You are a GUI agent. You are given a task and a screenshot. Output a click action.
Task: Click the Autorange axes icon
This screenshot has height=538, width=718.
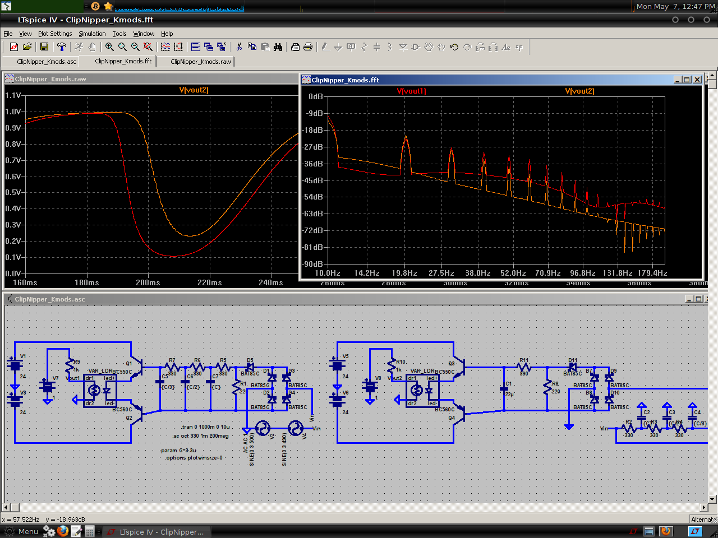point(178,47)
